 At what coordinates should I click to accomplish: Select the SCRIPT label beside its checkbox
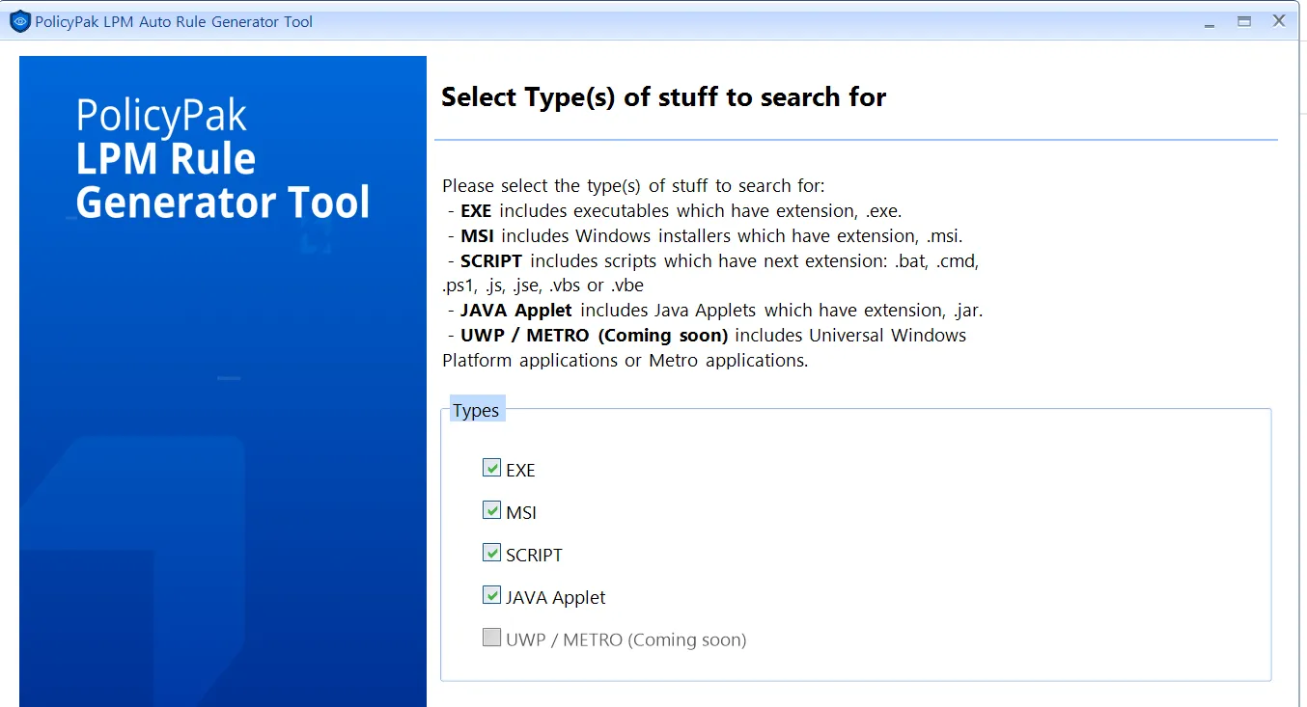coord(534,555)
